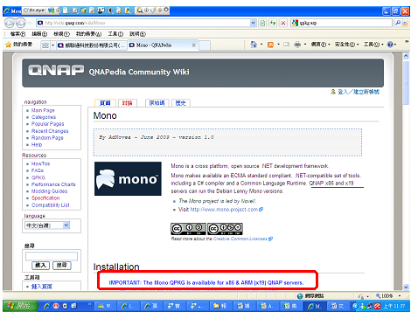Viewport: 411px width, 319px height.
Task: Open the search provider dropdown arrow
Action: pyautogui.click(x=405, y=23)
